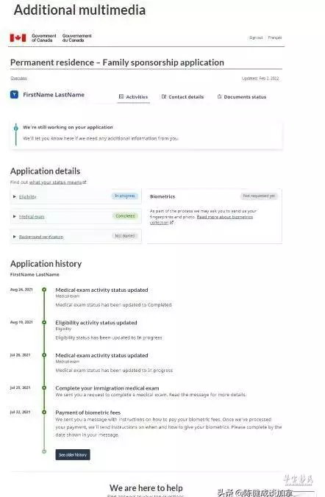The width and height of the screenshot is (325, 497).
Task: Expand the Eligibility details row
Action: pos(76,196)
